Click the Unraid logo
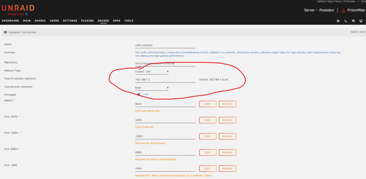This screenshot has width=366, height=179. coord(18,8)
